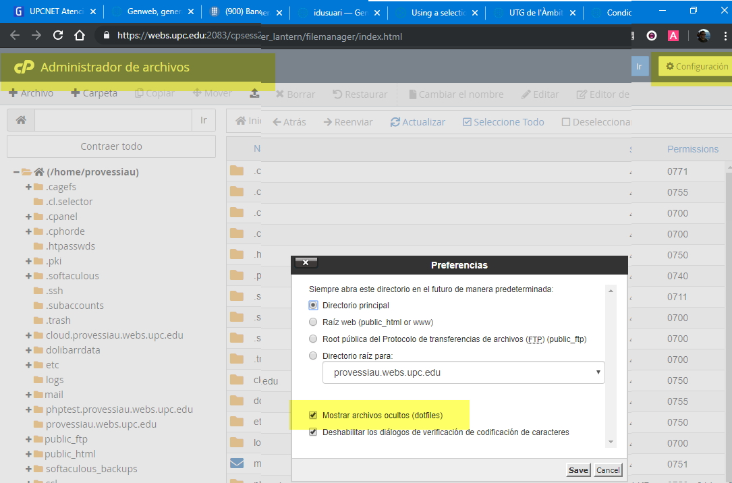Toggle Mostrar archivos ocultos checkbox
This screenshot has height=483, width=732.
[x=313, y=415]
